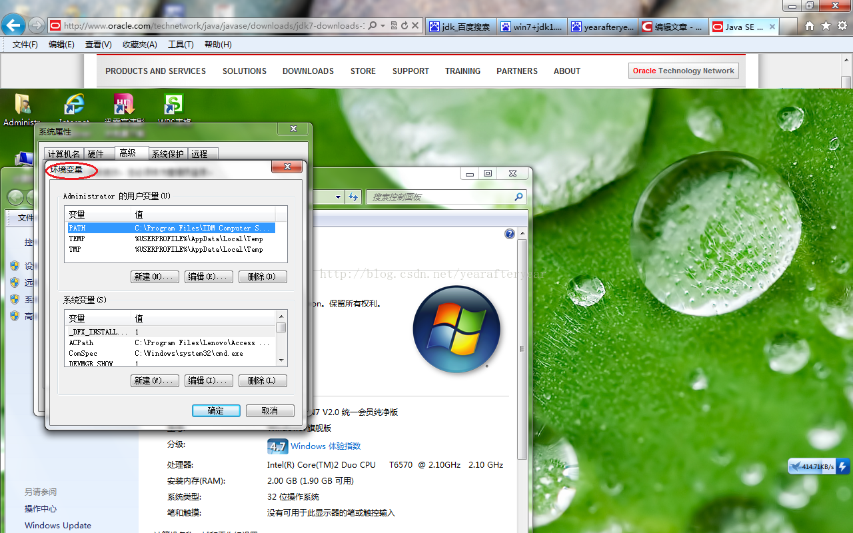
Task: Click the system variables list up-scroll arrow
Action: [281, 316]
